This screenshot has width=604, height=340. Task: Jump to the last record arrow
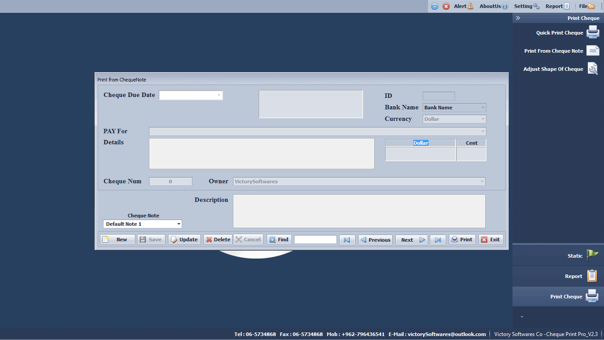(x=438, y=240)
